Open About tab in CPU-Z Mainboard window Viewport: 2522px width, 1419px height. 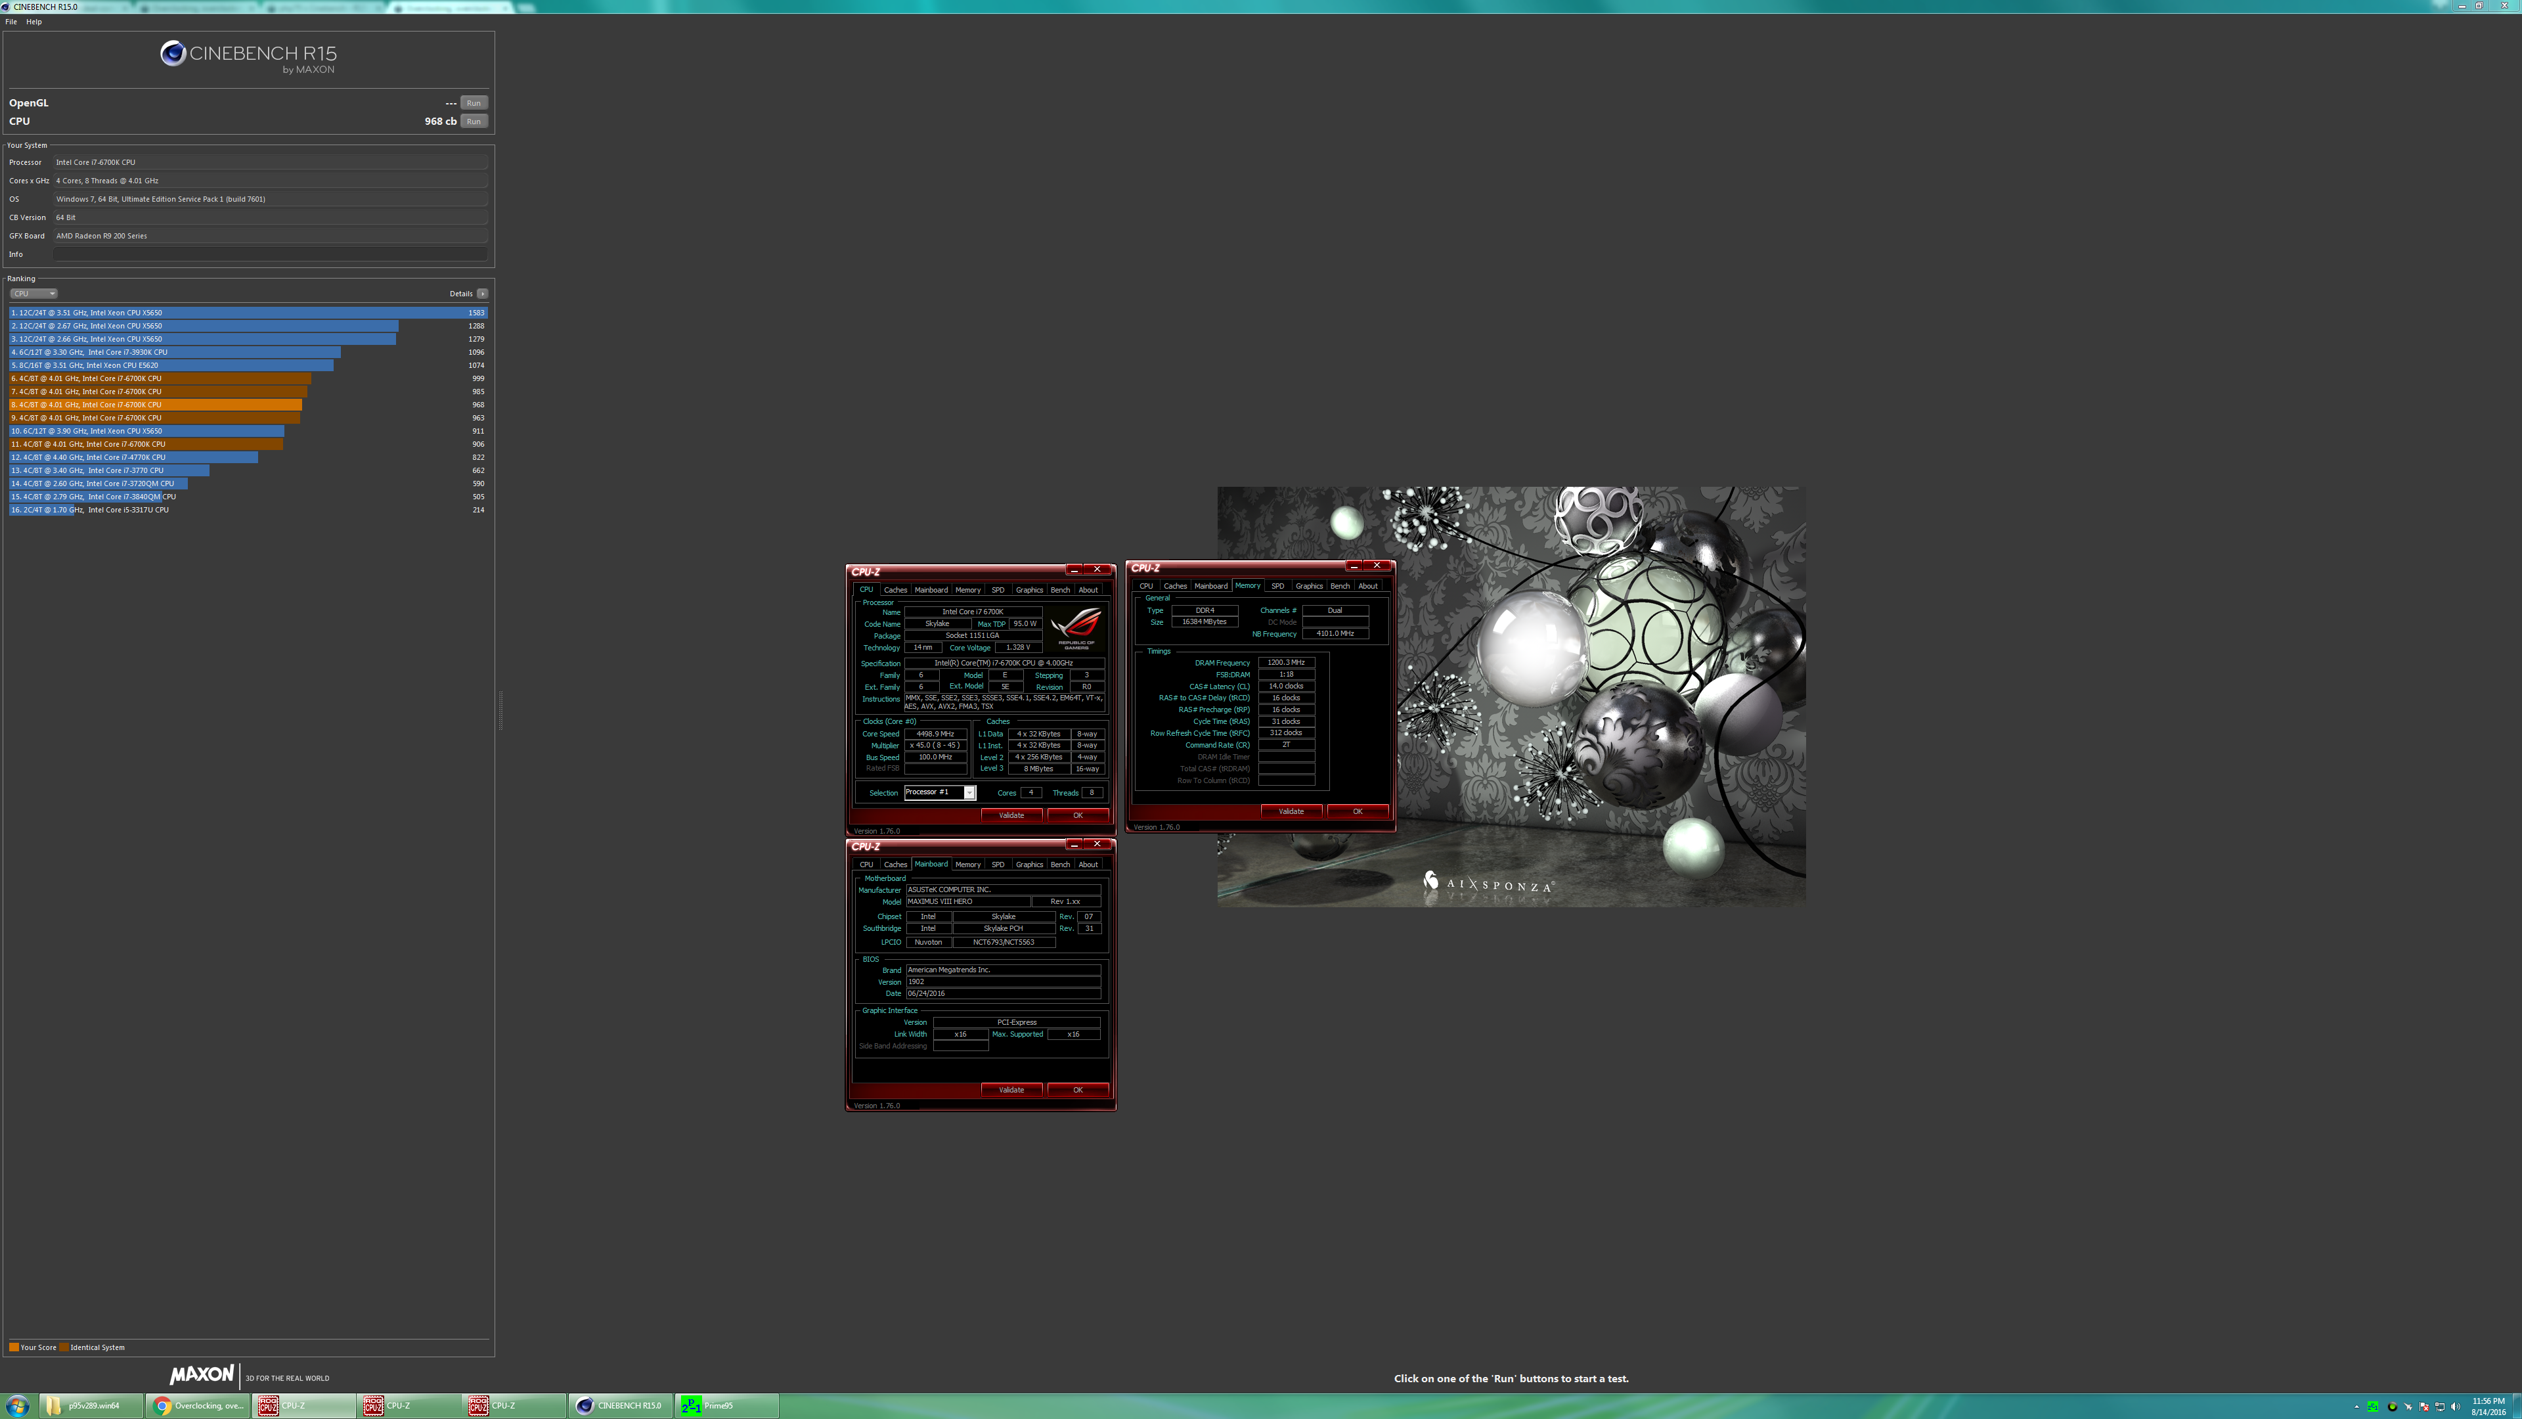pos(1089,865)
